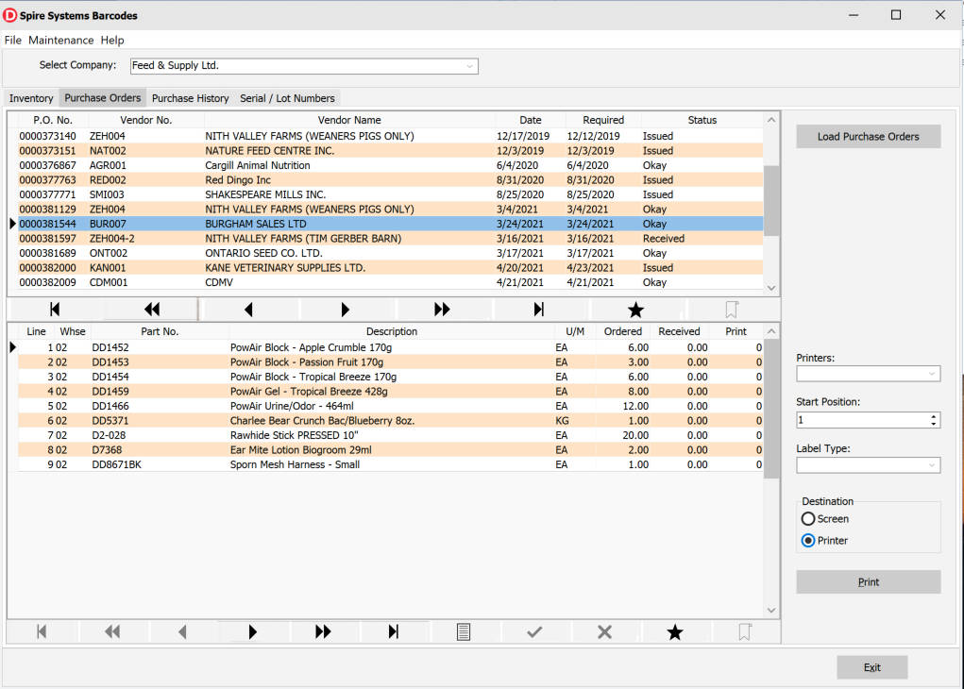Select line item DD1452 Apple Crumble

coord(390,347)
